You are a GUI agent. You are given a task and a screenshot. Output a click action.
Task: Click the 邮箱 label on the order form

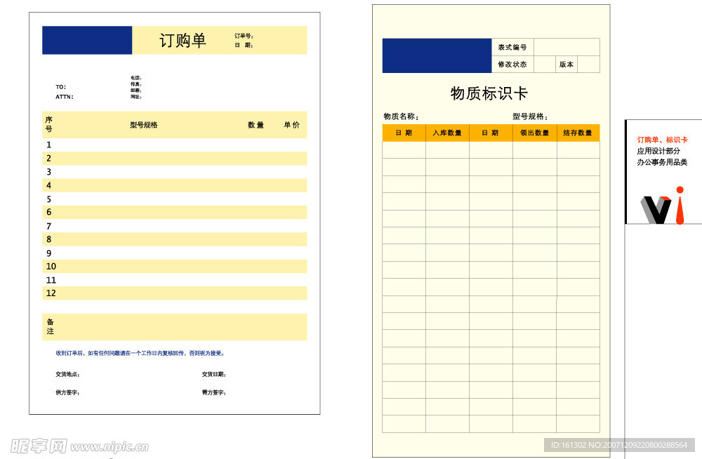[136, 91]
